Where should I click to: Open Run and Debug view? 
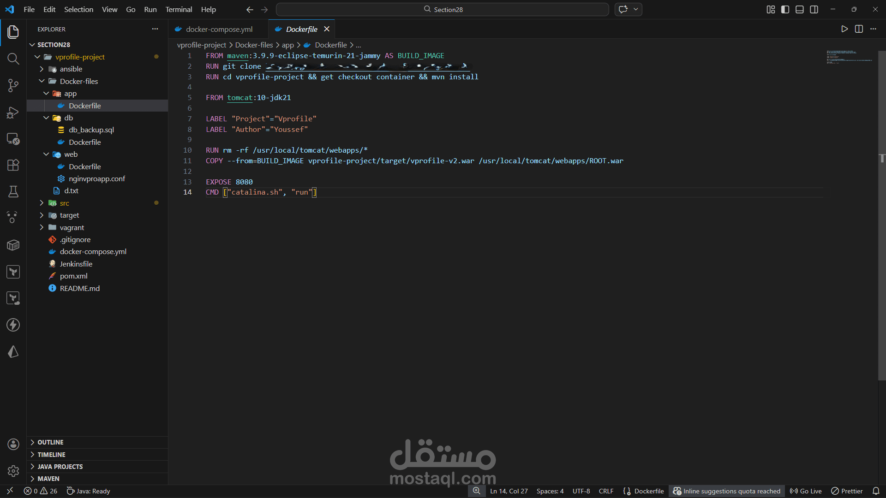pyautogui.click(x=13, y=112)
